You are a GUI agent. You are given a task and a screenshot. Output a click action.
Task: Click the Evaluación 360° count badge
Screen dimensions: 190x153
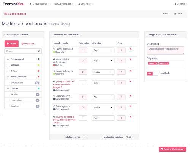tap(37, 83)
